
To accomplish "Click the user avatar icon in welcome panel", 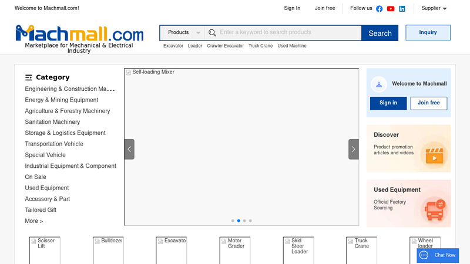I will 379,84.
